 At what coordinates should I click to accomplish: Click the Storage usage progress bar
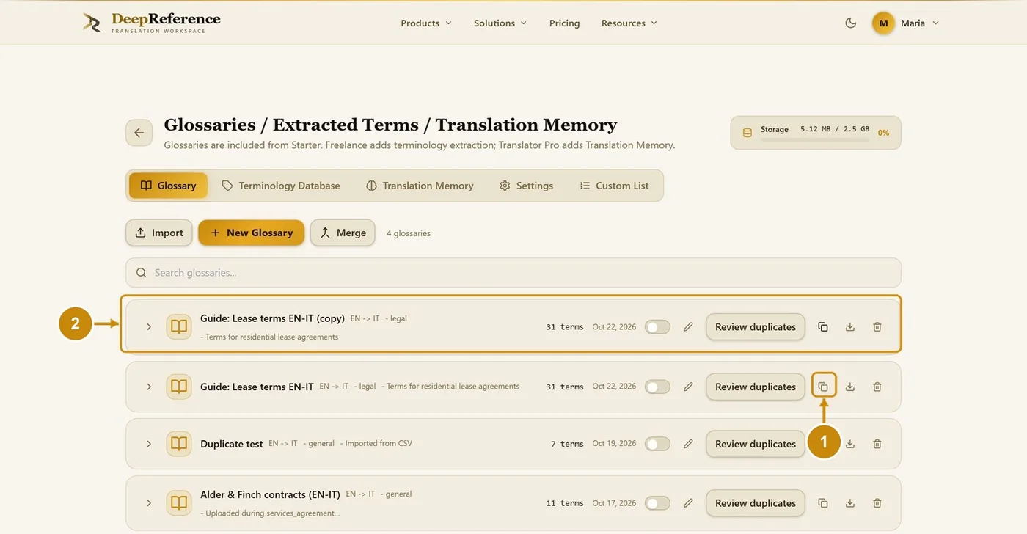pyautogui.click(x=815, y=139)
